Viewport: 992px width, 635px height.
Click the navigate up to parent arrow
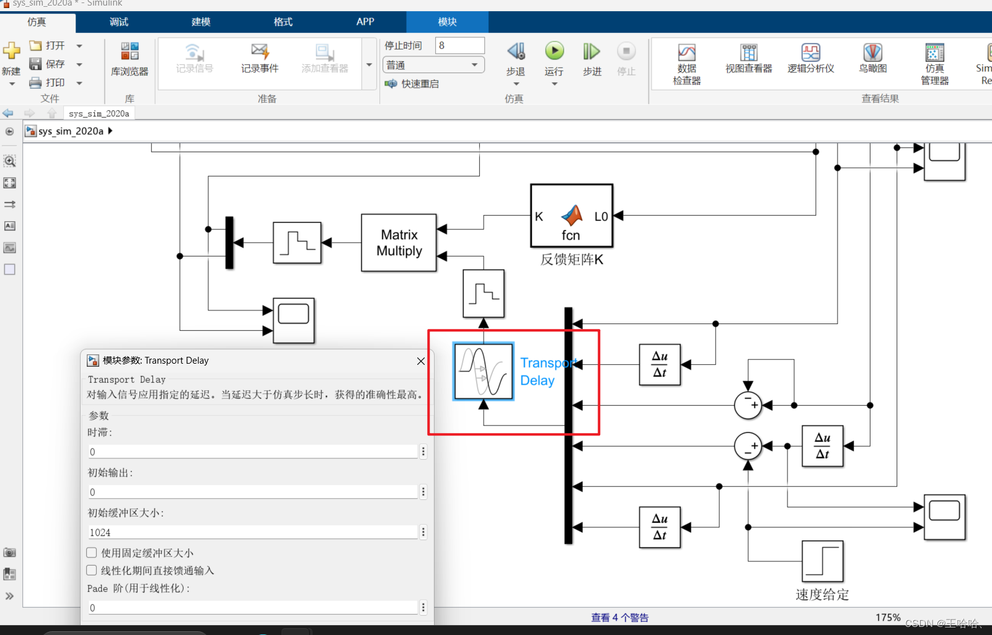[51, 113]
